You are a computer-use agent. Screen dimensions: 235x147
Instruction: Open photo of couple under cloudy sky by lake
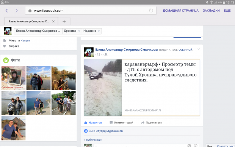[x=39, y=78]
